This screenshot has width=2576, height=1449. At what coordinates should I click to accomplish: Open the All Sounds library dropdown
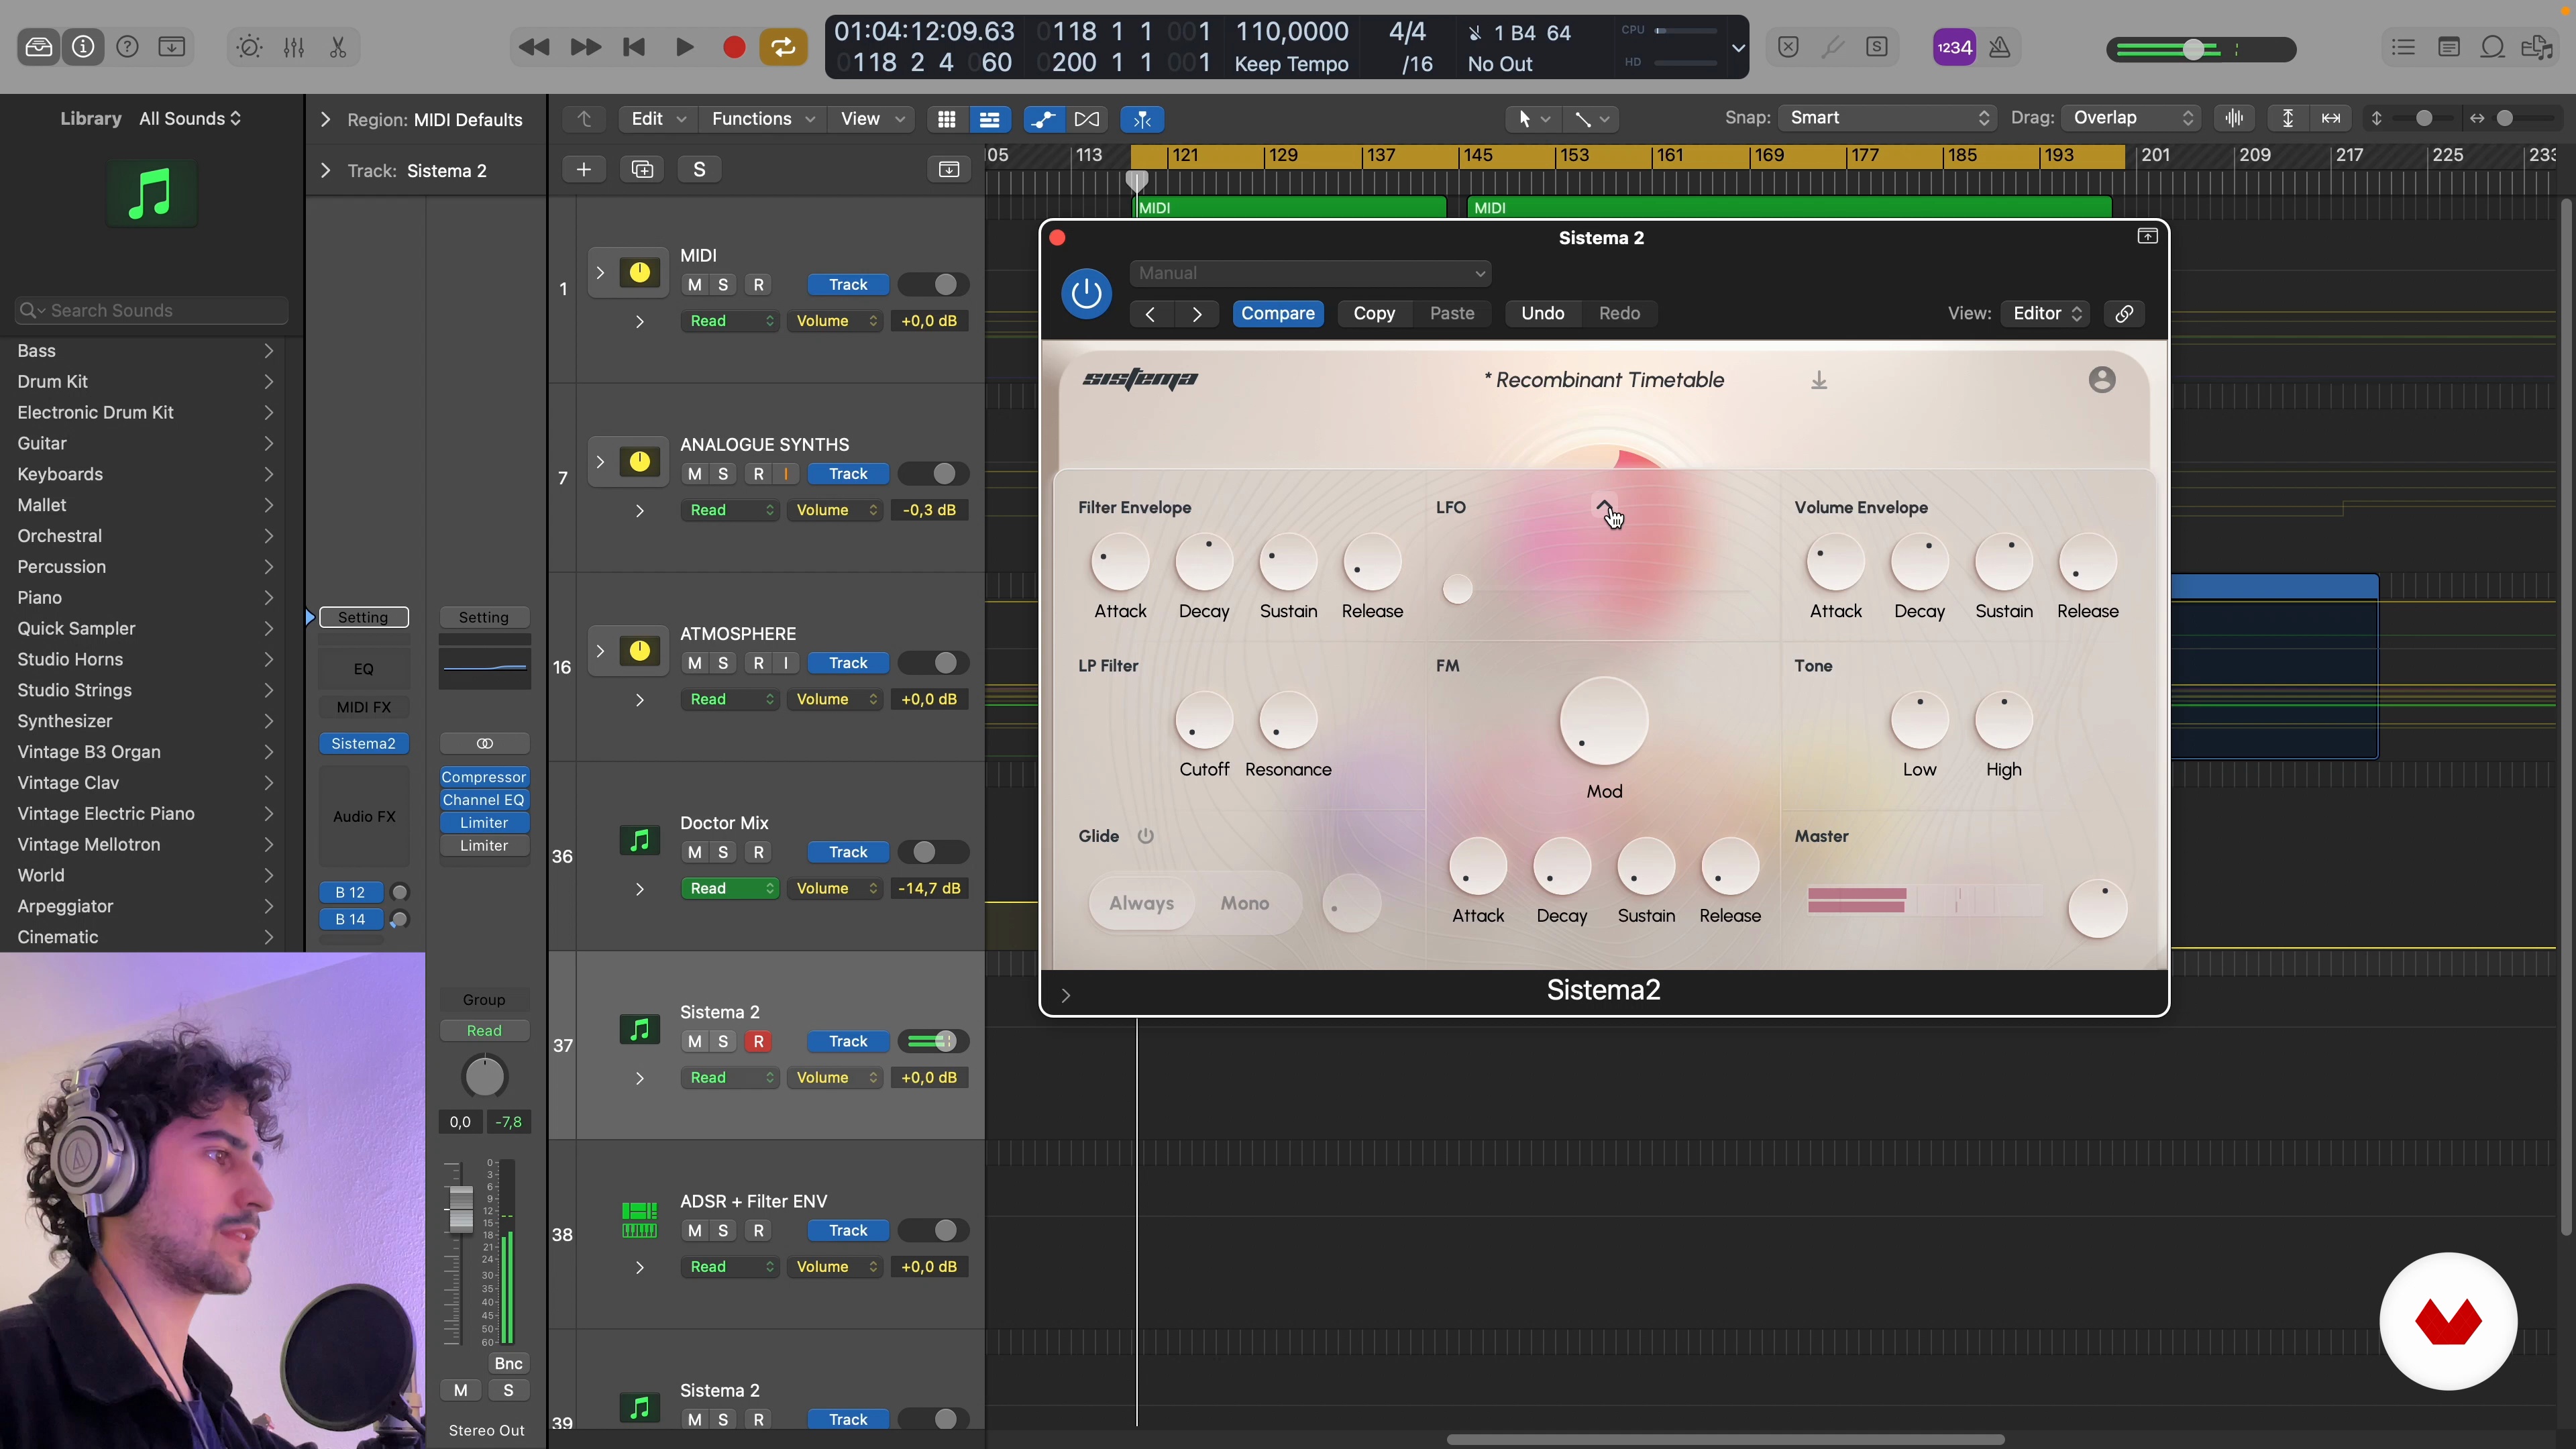[190, 118]
